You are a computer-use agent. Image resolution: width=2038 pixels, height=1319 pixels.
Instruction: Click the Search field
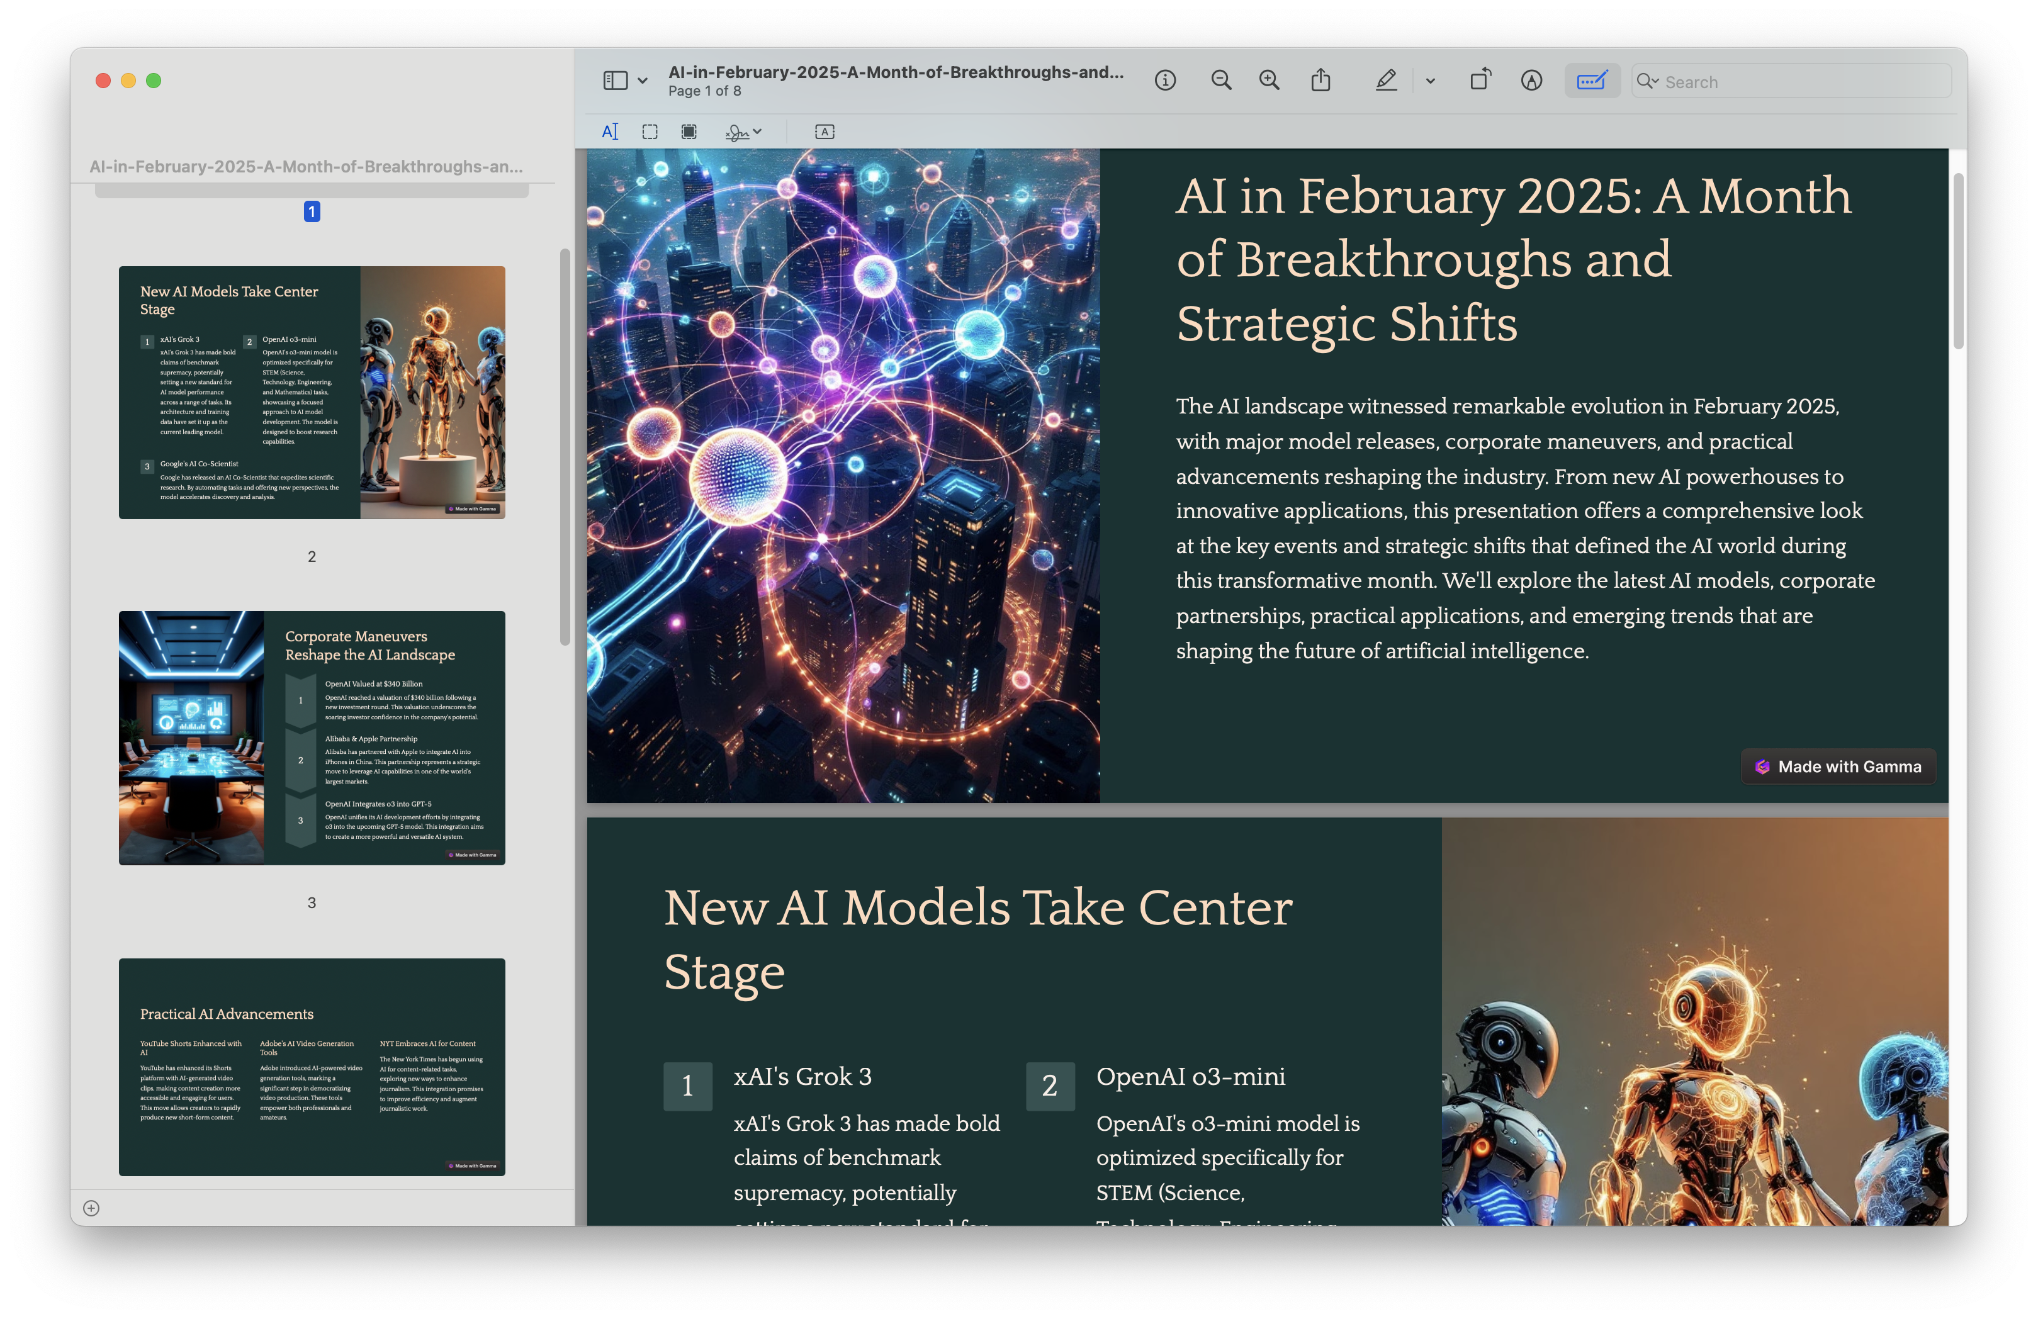[1798, 82]
